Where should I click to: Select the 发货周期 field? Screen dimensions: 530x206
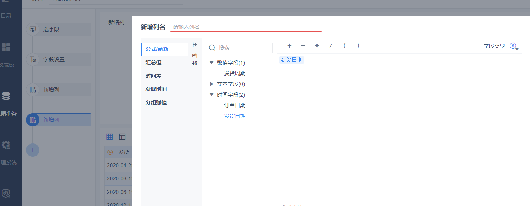[235, 74]
